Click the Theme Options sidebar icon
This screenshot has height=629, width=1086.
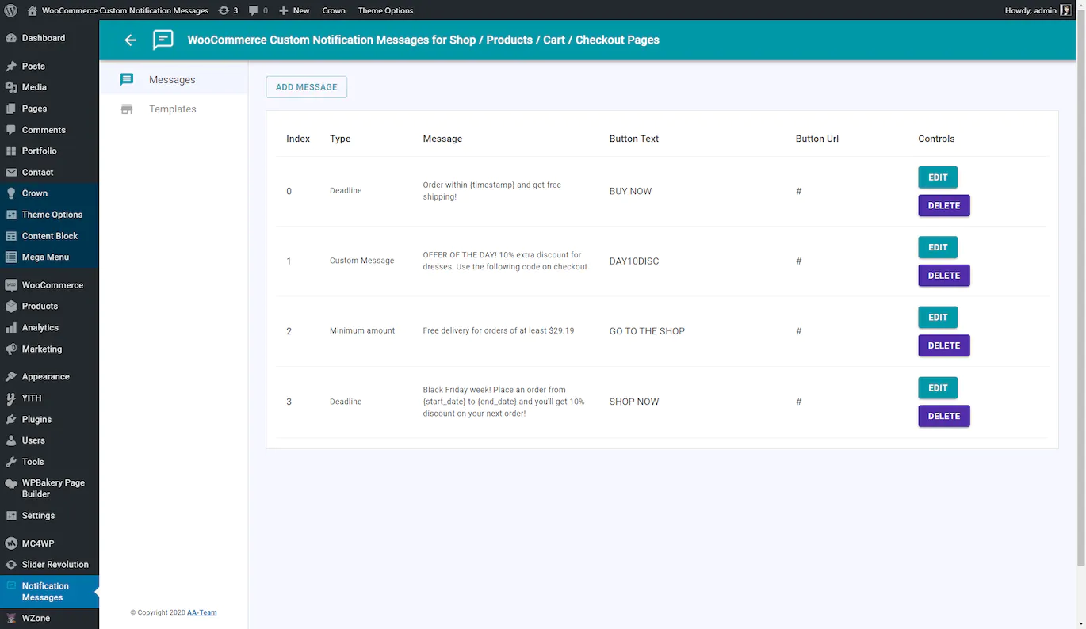point(11,215)
